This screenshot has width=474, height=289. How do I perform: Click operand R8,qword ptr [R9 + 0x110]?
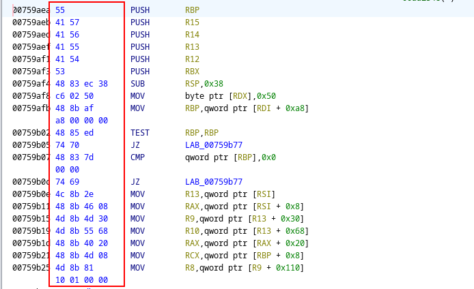click(x=244, y=268)
